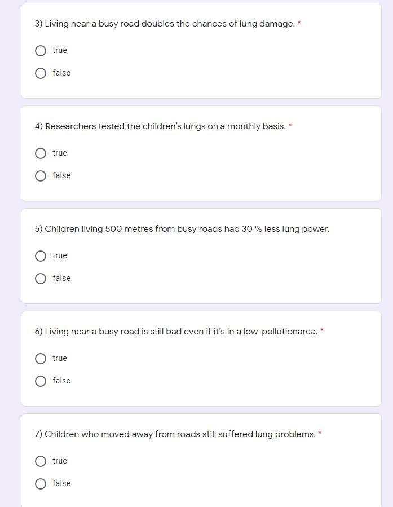This screenshot has width=393, height=507.
Task: Answer false for question 7 on moving away
Action: coord(41,484)
